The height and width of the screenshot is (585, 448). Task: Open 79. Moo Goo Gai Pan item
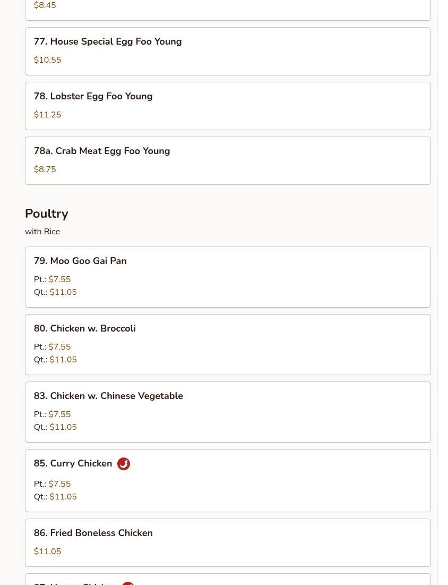[228, 277]
